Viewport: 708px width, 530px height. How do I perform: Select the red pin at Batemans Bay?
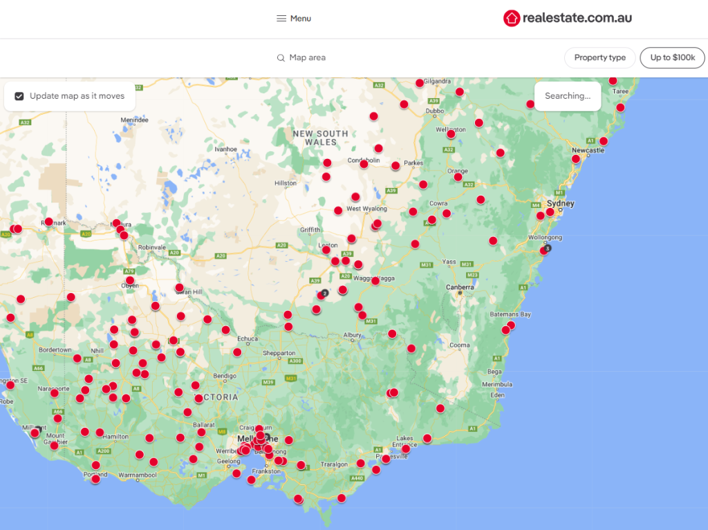(x=510, y=325)
